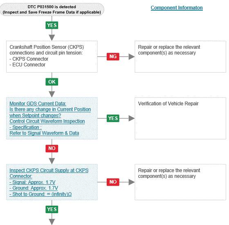This screenshot has height=225, width=229.
Task: Click the Crankshaft Position Sensor connections box
Action: click(x=52, y=57)
